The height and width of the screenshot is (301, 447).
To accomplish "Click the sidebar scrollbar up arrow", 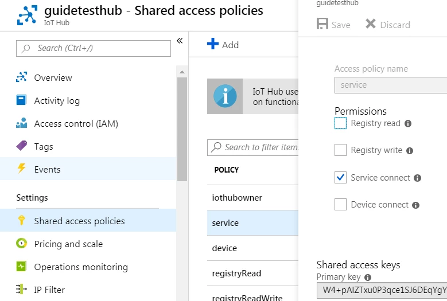I will (x=182, y=72).
